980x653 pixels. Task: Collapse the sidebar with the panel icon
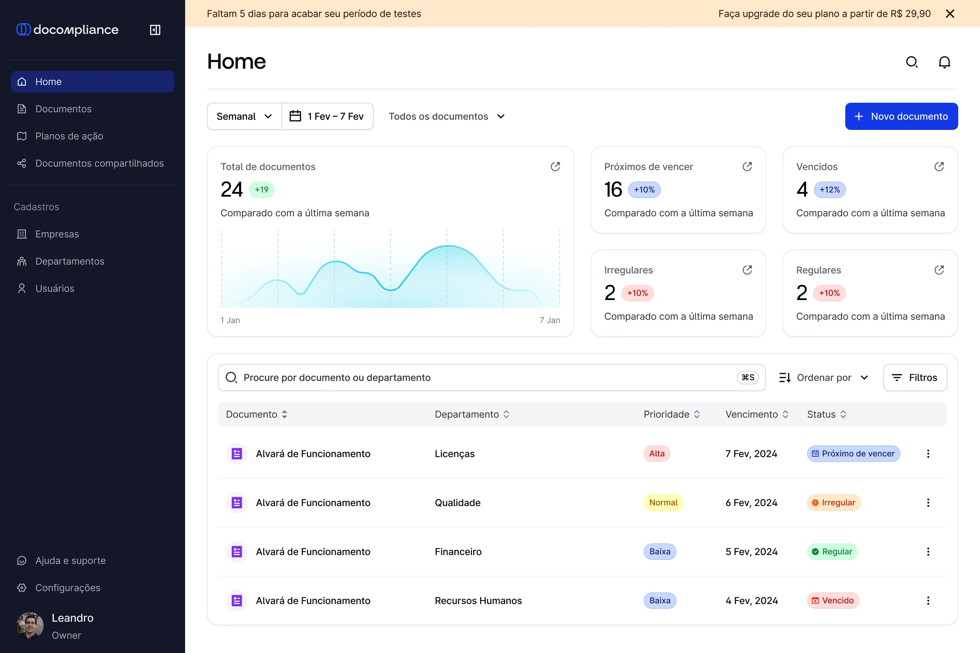click(x=155, y=30)
